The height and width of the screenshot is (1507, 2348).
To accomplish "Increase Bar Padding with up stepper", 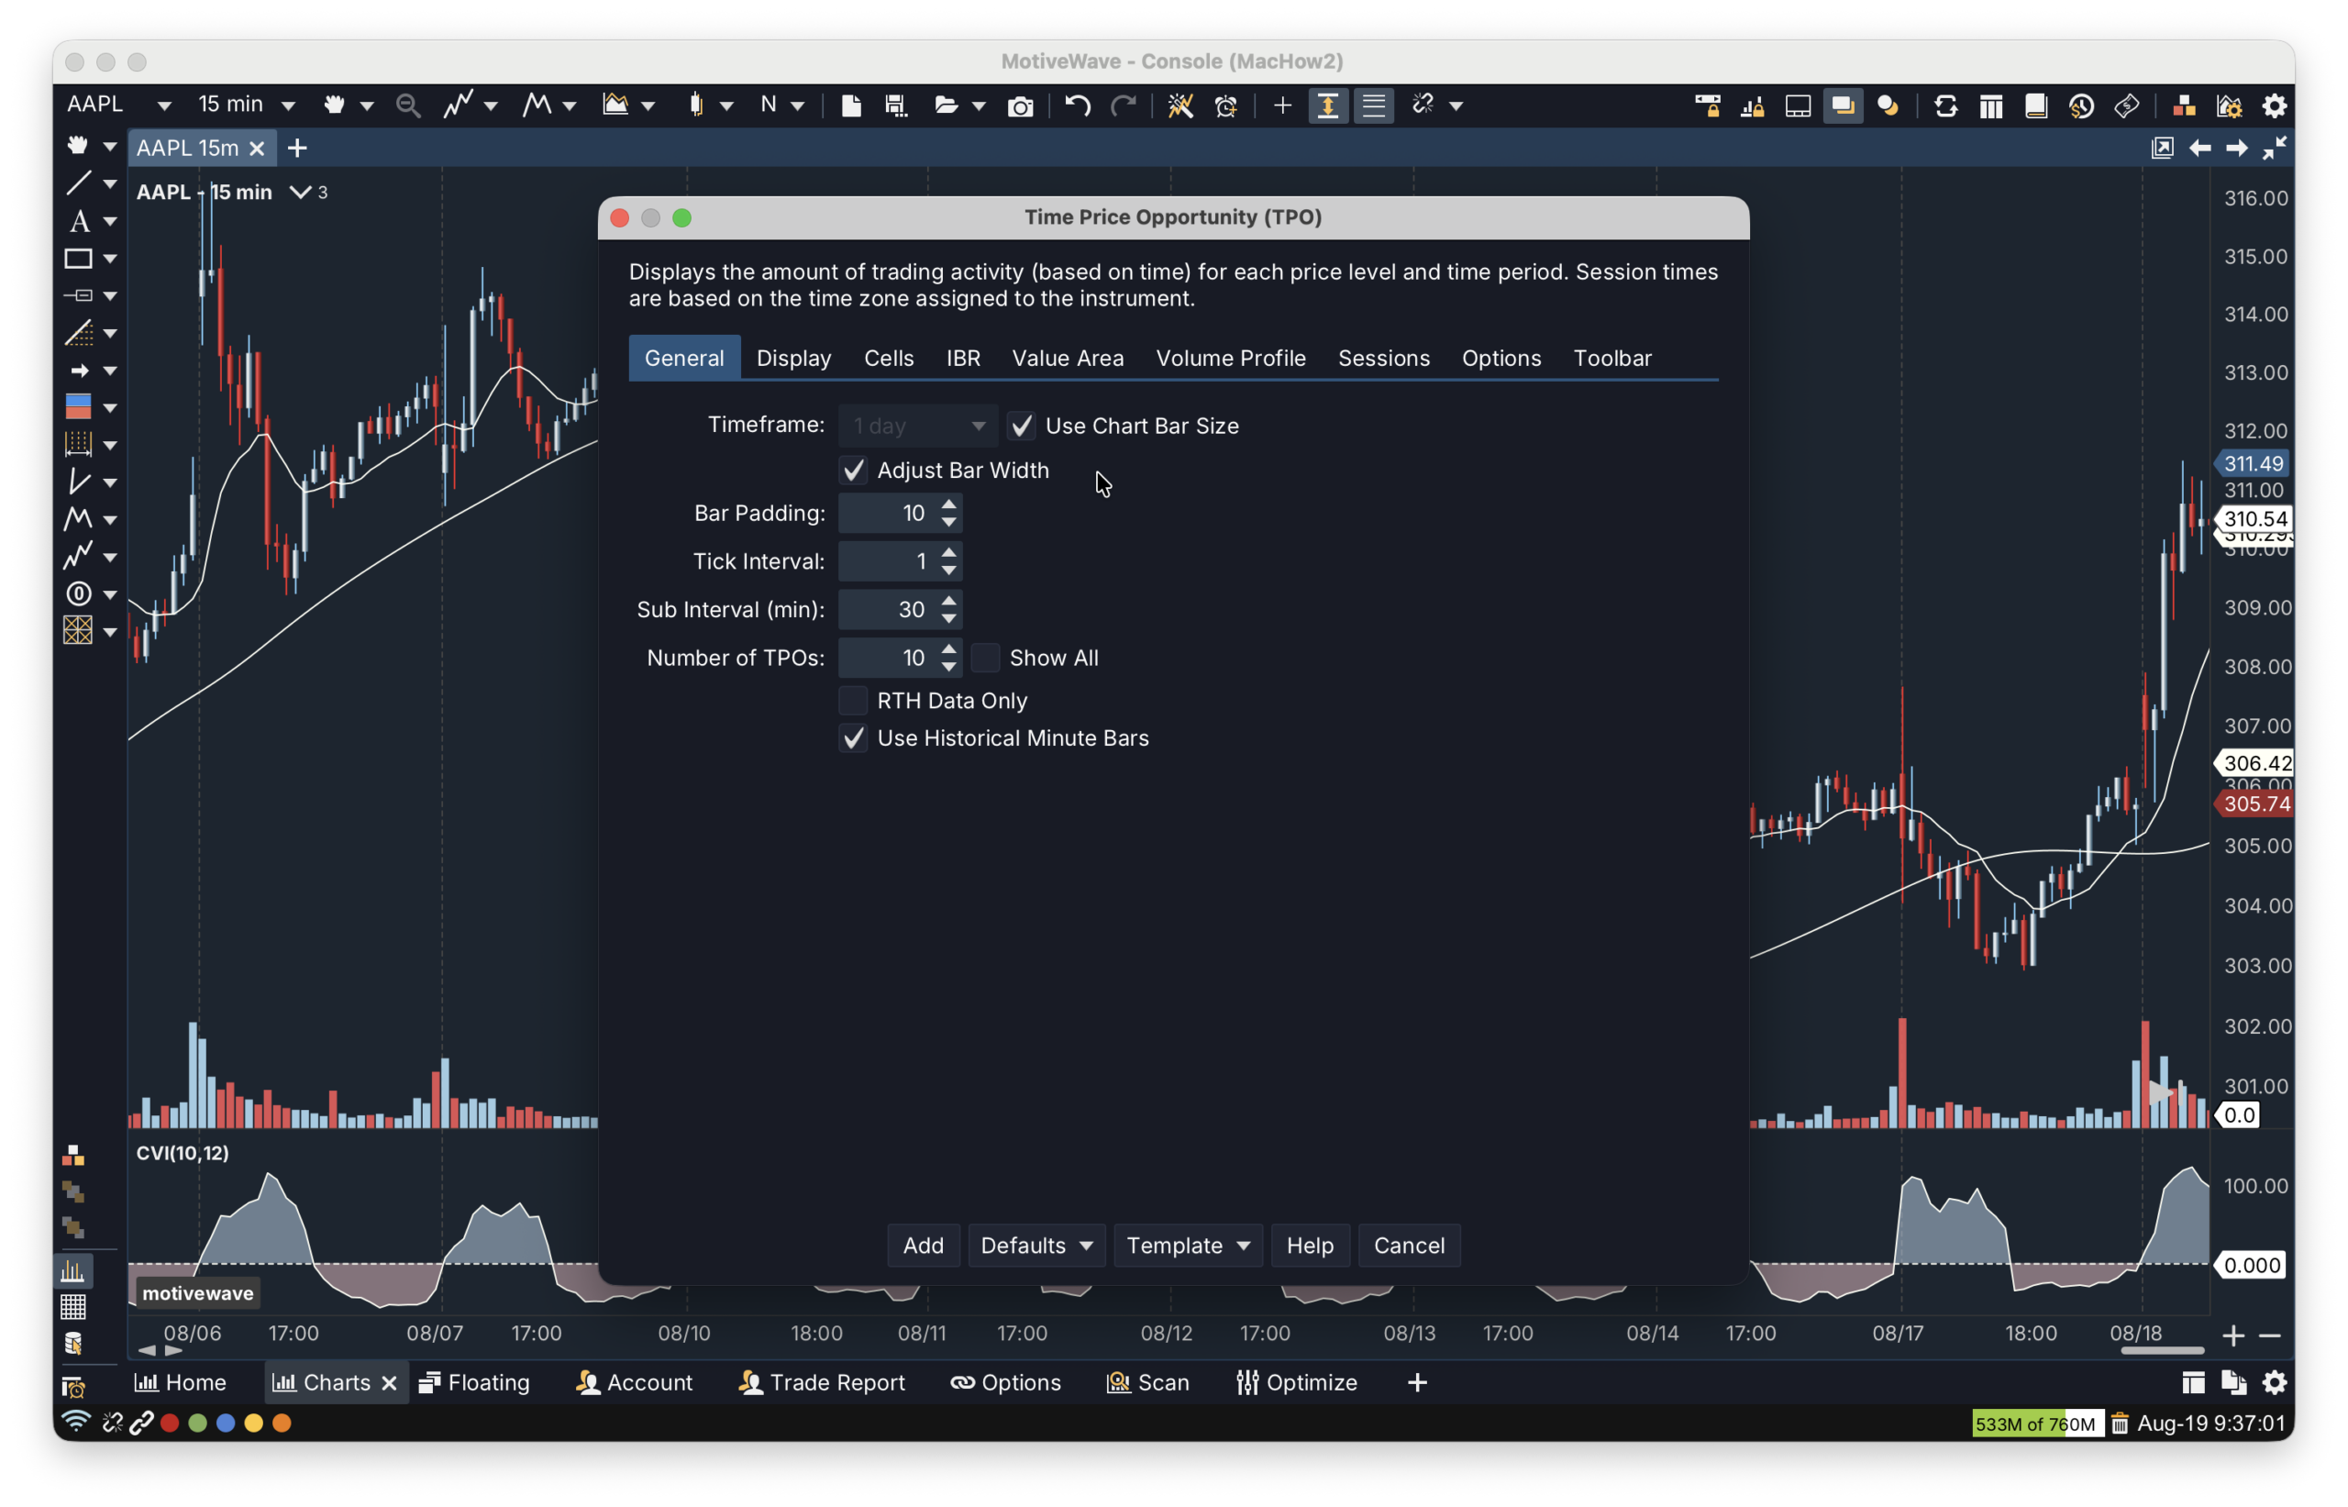I will 948,504.
